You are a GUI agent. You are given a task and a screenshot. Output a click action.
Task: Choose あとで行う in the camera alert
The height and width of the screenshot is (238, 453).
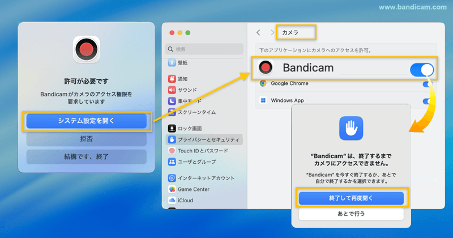[x=351, y=214]
